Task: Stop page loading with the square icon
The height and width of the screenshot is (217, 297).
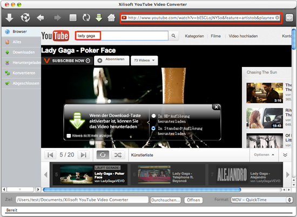Action: pos(73,18)
